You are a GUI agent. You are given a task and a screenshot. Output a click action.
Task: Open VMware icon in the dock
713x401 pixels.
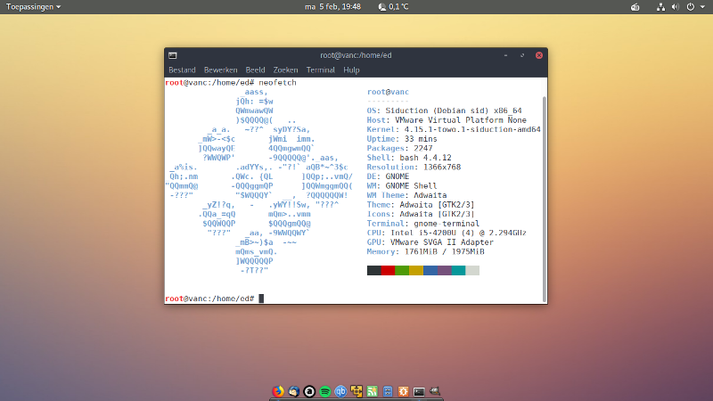point(356,391)
